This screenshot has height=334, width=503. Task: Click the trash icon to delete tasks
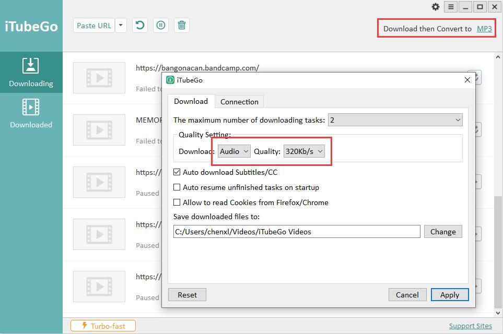point(182,26)
